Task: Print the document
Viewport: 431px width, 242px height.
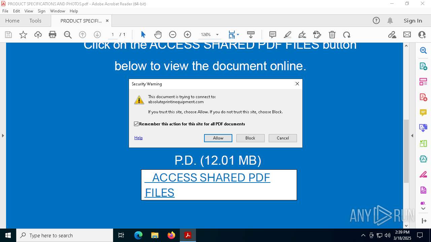Action: [53, 35]
